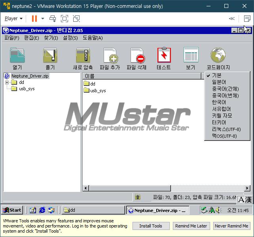
Task: Expand the dd folder in tree
Action: [x=7, y=82]
